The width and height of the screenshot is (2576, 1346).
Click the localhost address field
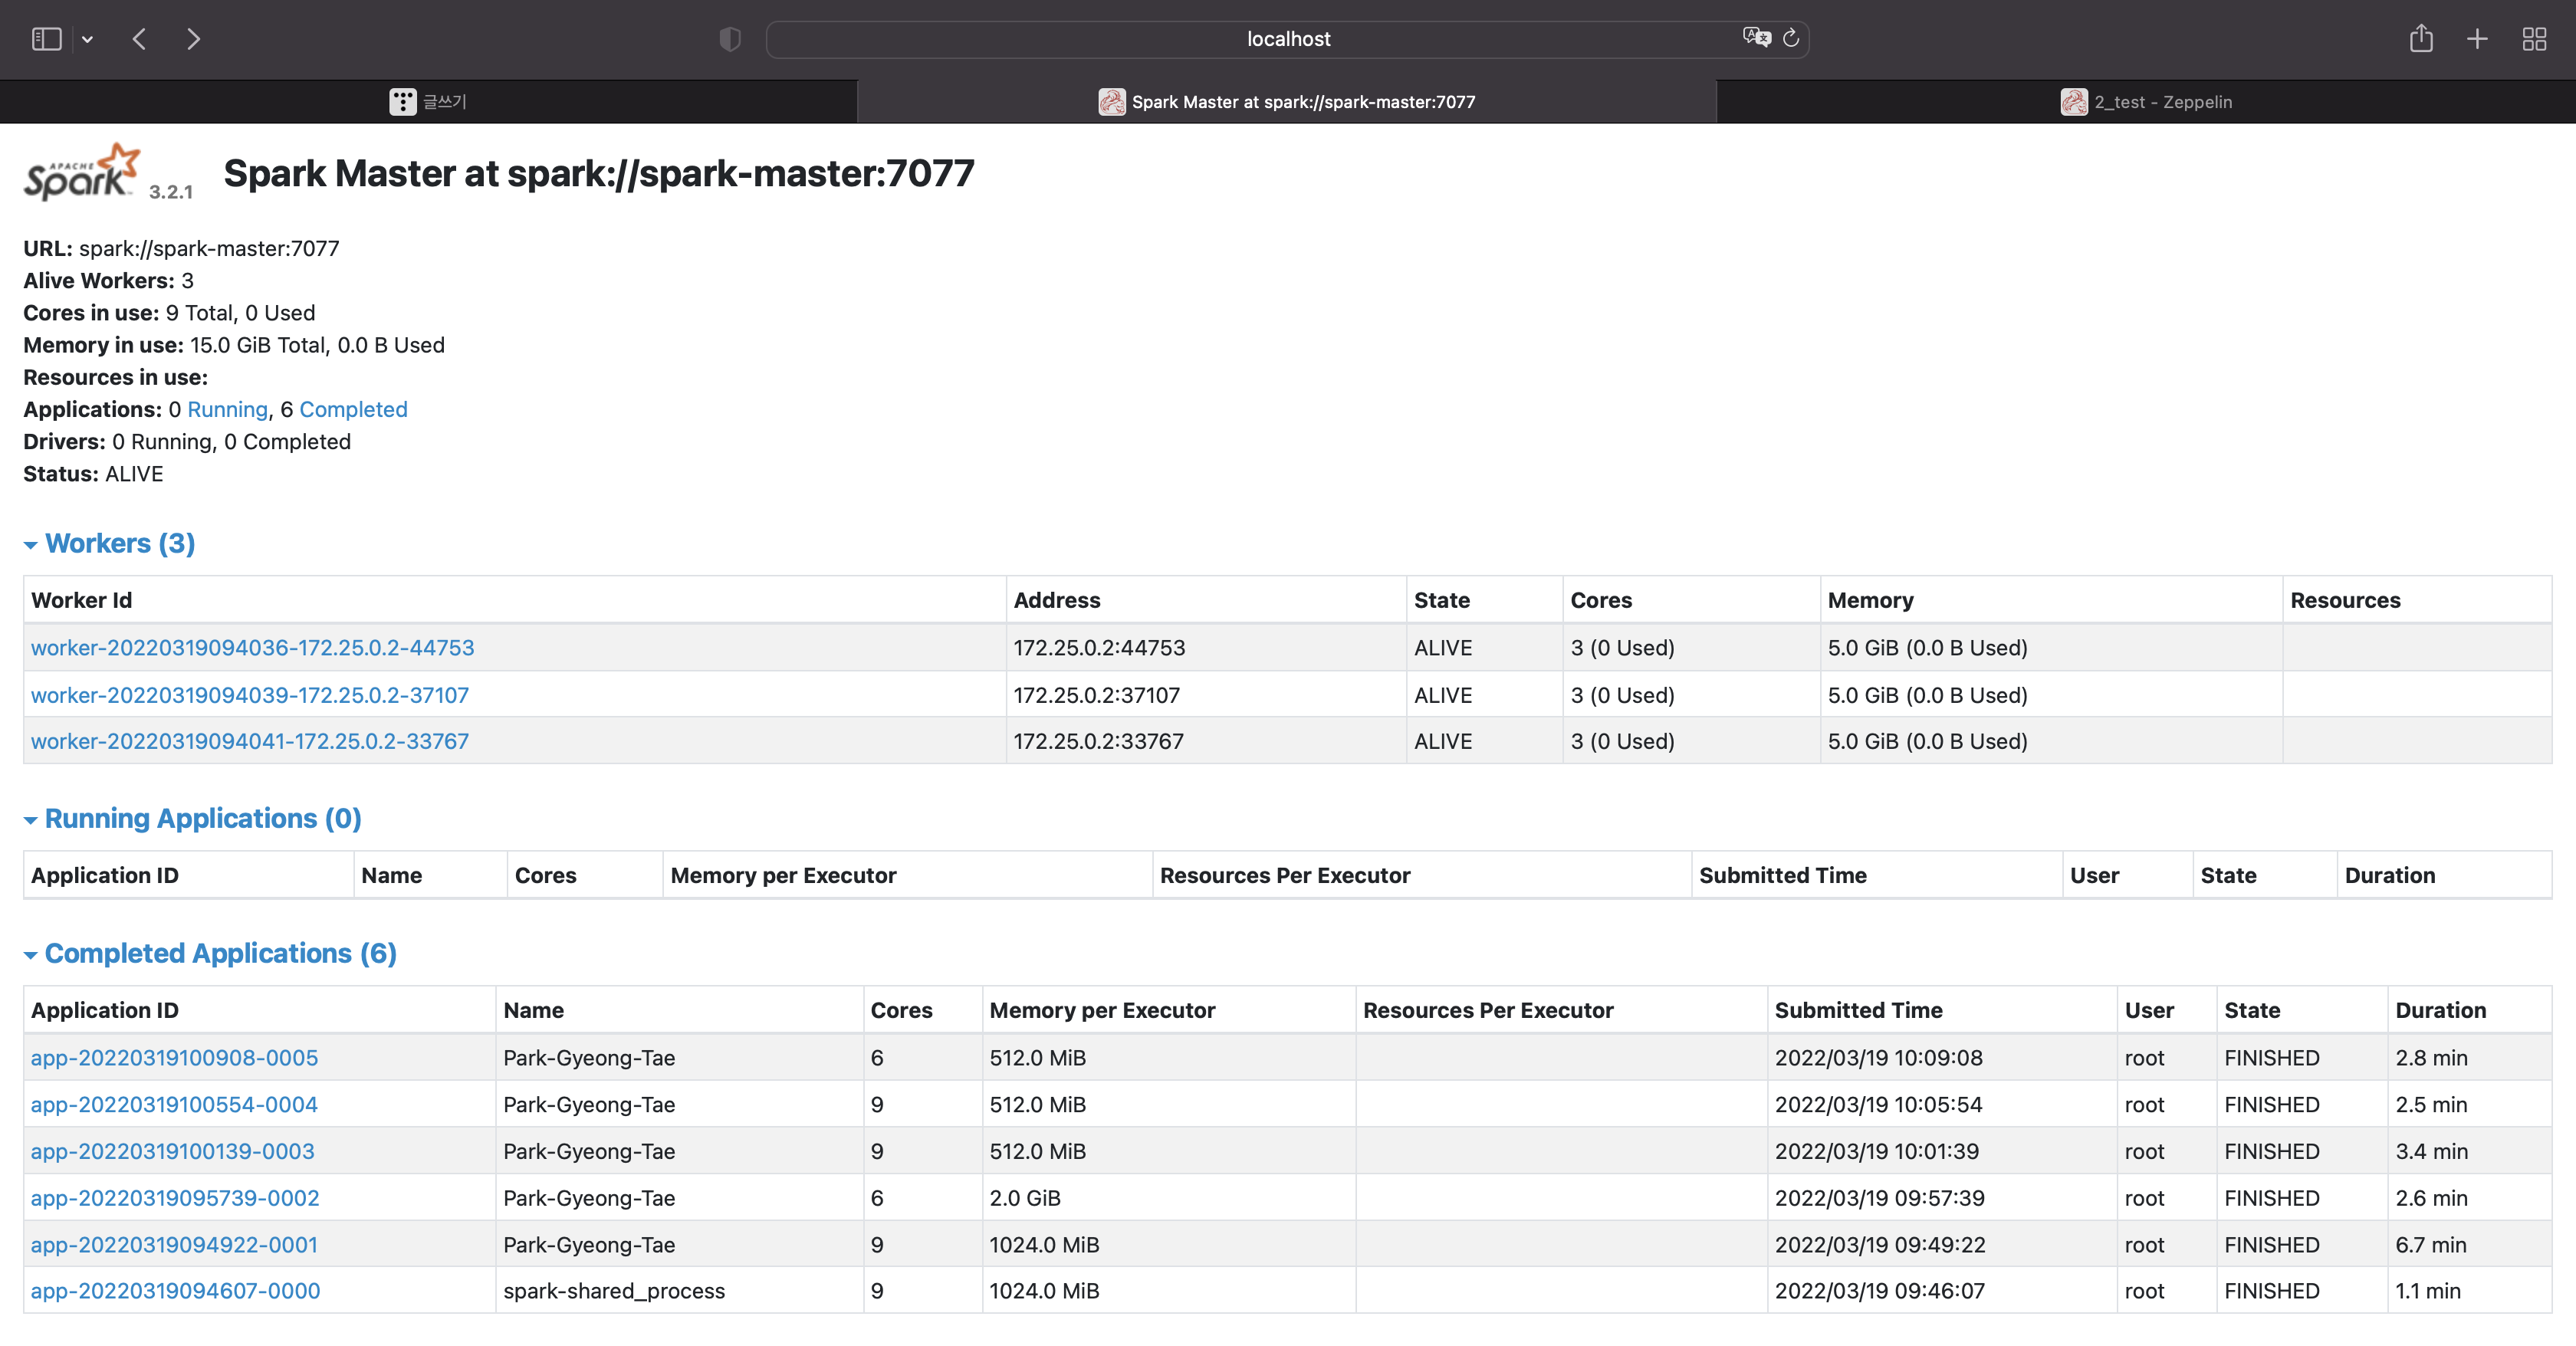tap(1288, 39)
